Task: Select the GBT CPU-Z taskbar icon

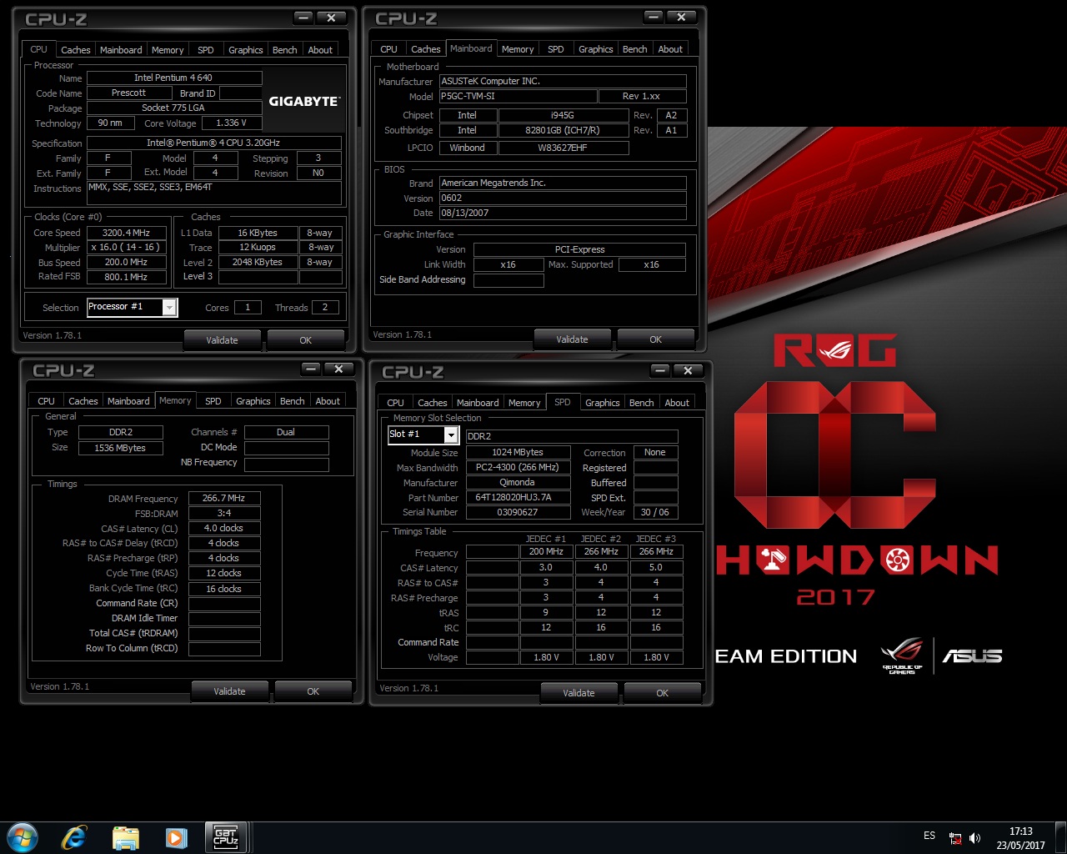Action: pyautogui.click(x=225, y=837)
